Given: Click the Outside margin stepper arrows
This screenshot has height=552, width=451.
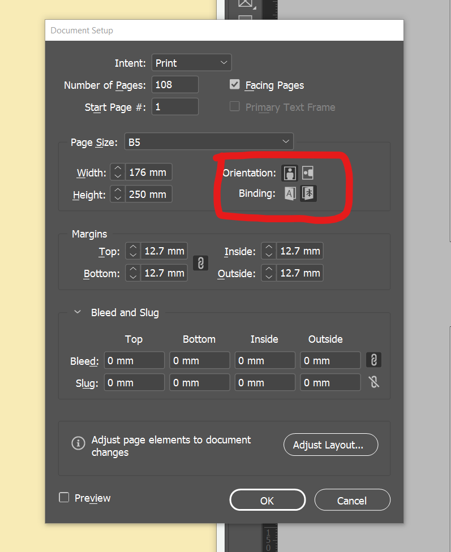Looking at the screenshot, I should click(x=269, y=273).
